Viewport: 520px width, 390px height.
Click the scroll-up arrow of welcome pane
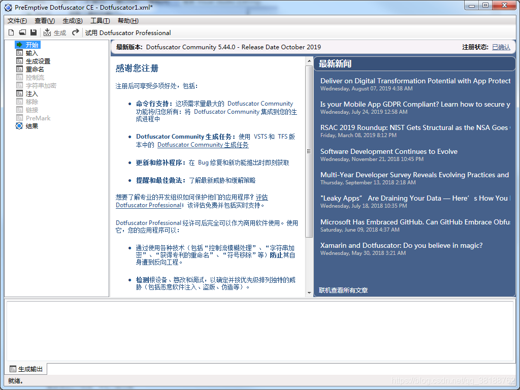(309, 61)
